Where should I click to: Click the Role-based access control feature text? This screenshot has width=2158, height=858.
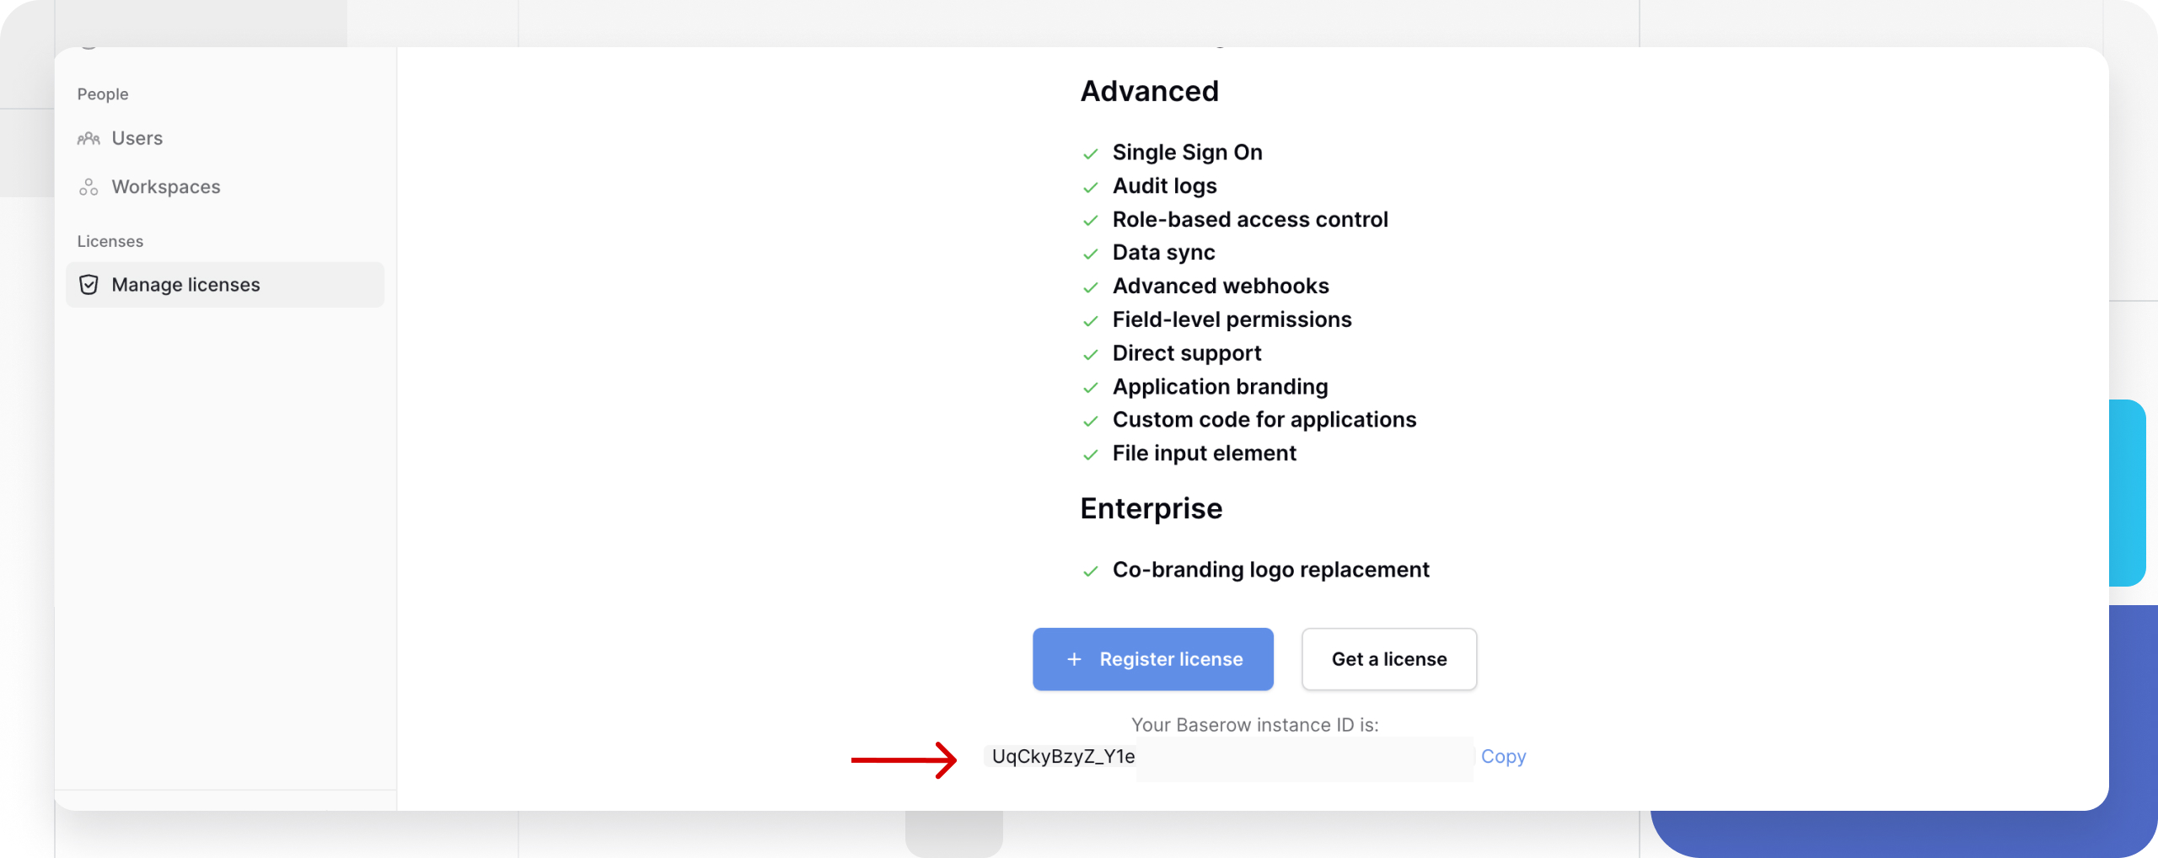click(x=1249, y=220)
